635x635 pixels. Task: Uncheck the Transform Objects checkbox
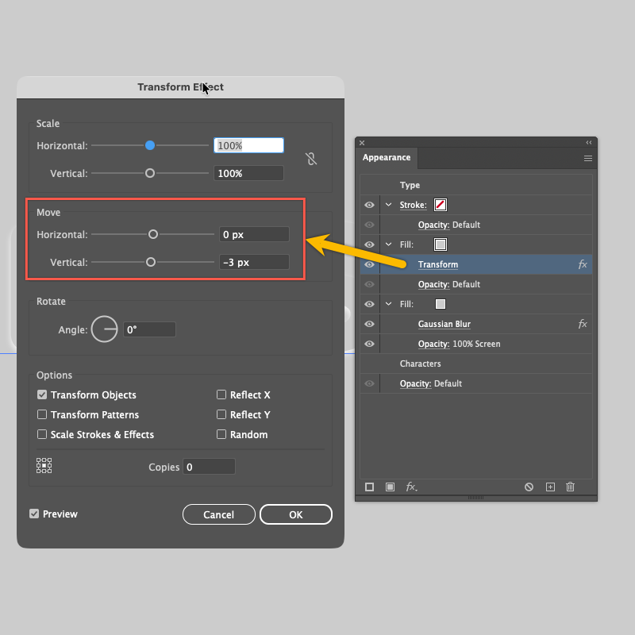pos(42,395)
